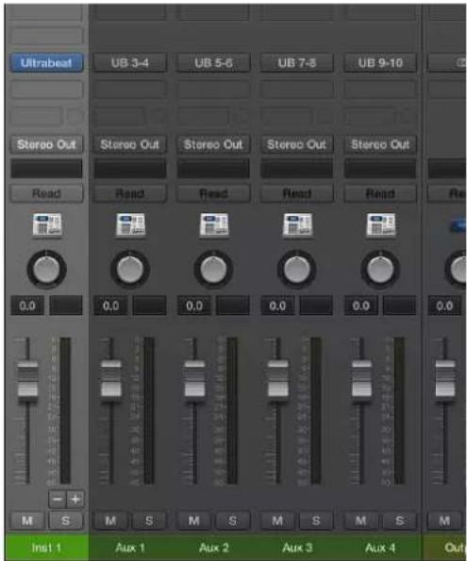The height and width of the screenshot is (561, 467).
Task: Click the pan knob on Inst 1
Action: [x=46, y=270]
